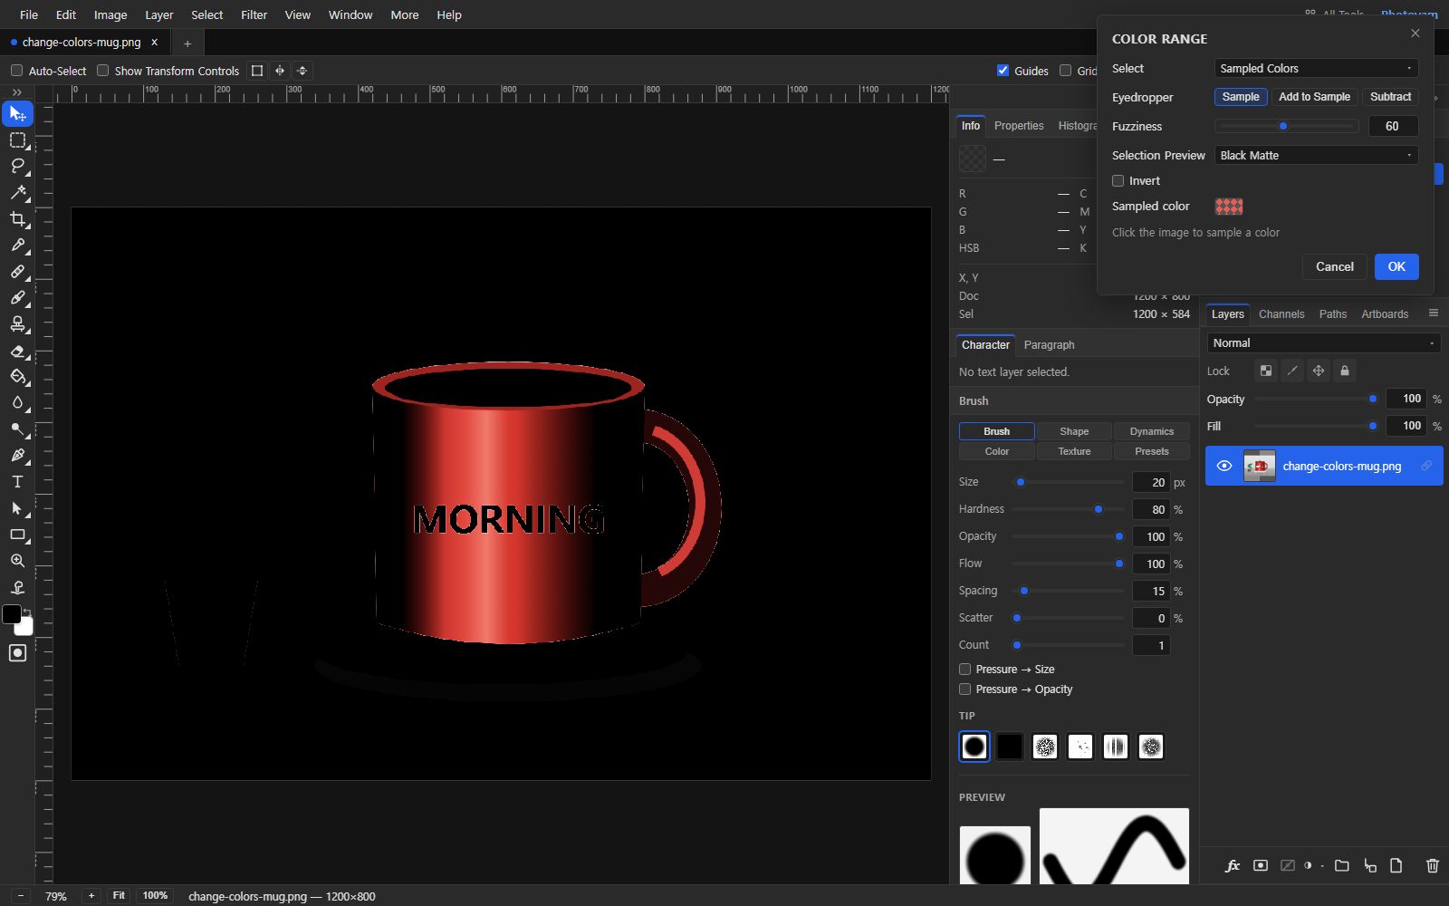The height and width of the screenshot is (906, 1449).
Task: Open the Normal blend mode dropdown
Action: coord(1323,343)
